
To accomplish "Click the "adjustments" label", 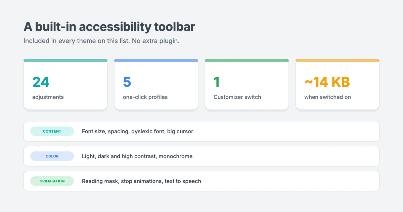I will 48,97.
